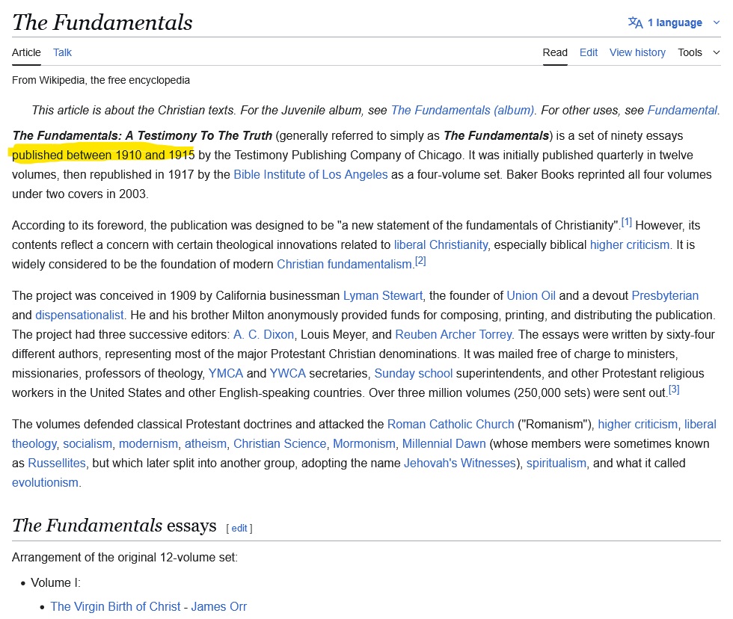This screenshot has height=619, width=733.
Task: Open the 1 language dropdown
Action: click(675, 22)
